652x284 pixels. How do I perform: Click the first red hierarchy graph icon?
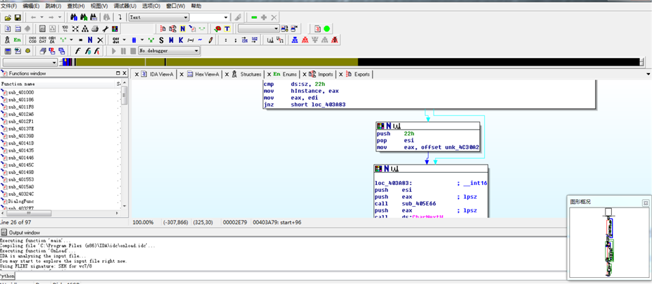point(304,40)
